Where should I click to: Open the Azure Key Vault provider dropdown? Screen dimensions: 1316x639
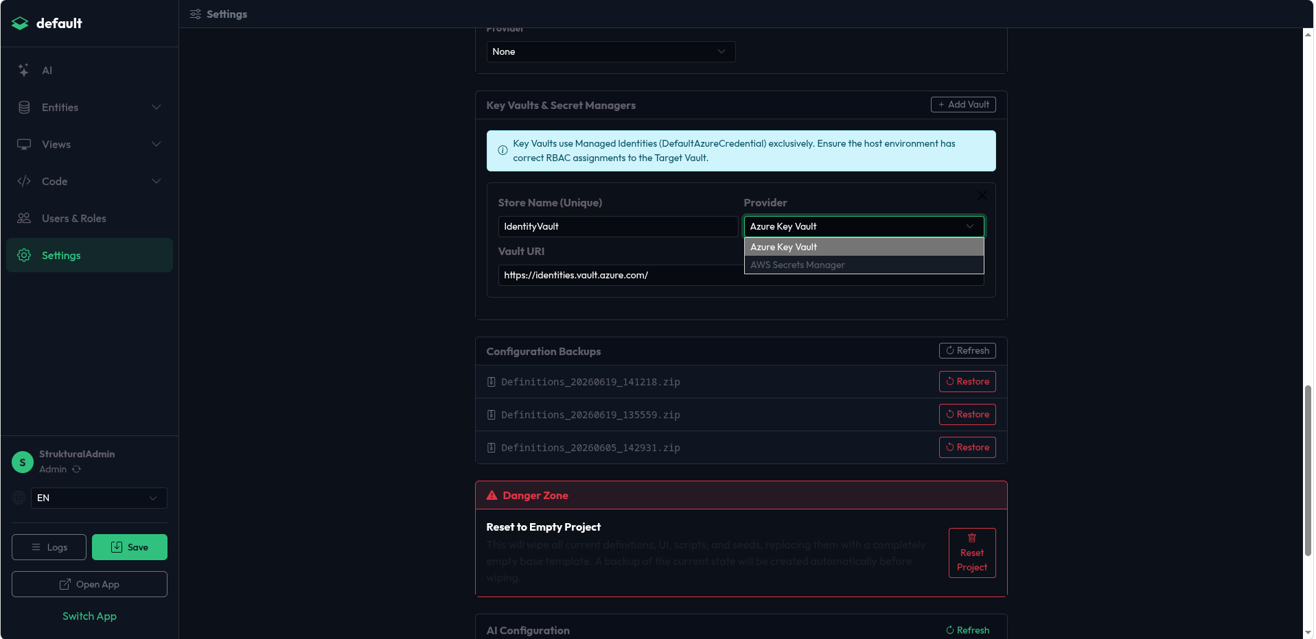click(864, 226)
